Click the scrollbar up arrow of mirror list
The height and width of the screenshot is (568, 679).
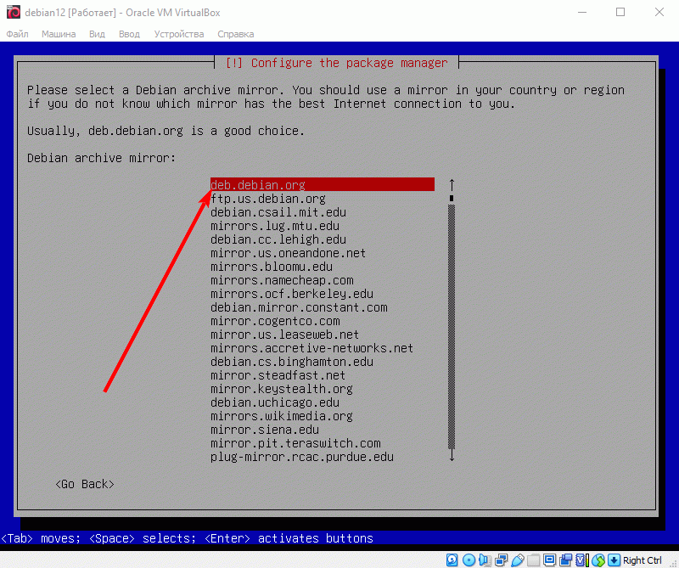click(452, 185)
